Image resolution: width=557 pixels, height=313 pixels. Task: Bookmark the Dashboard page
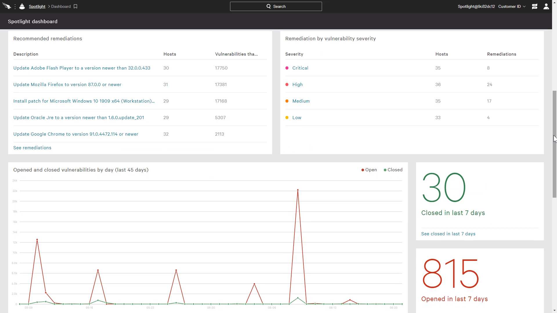click(75, 6)
